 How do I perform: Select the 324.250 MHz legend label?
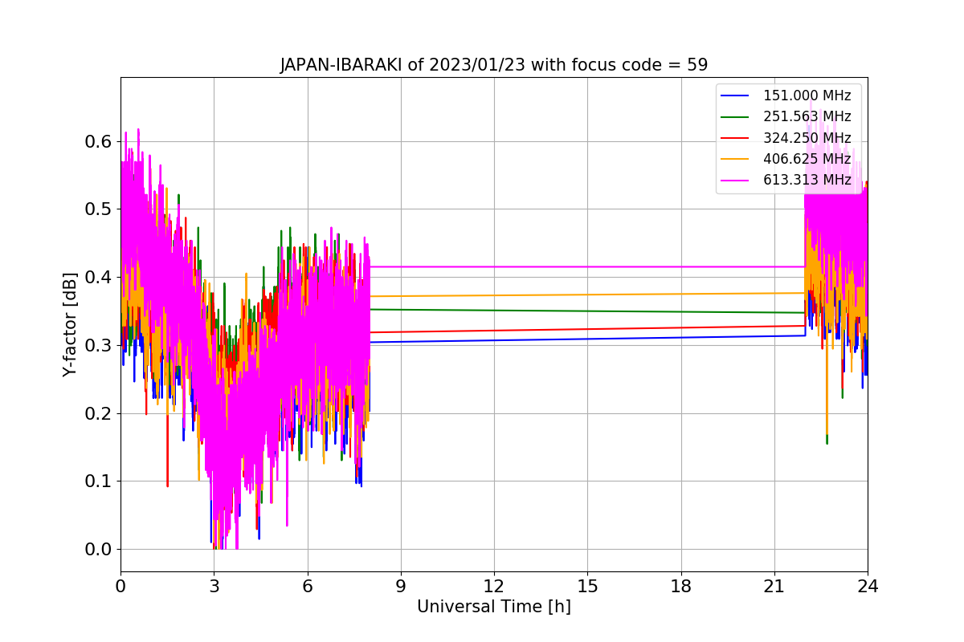(x=807, y=138)
